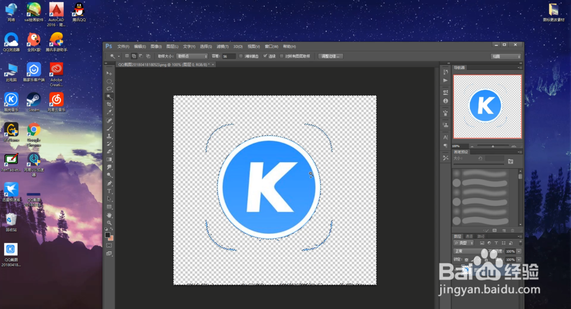This screenshot has width=571, height=309.
Task: Select the Horizontal Type tool
Action: click(109, 191)
